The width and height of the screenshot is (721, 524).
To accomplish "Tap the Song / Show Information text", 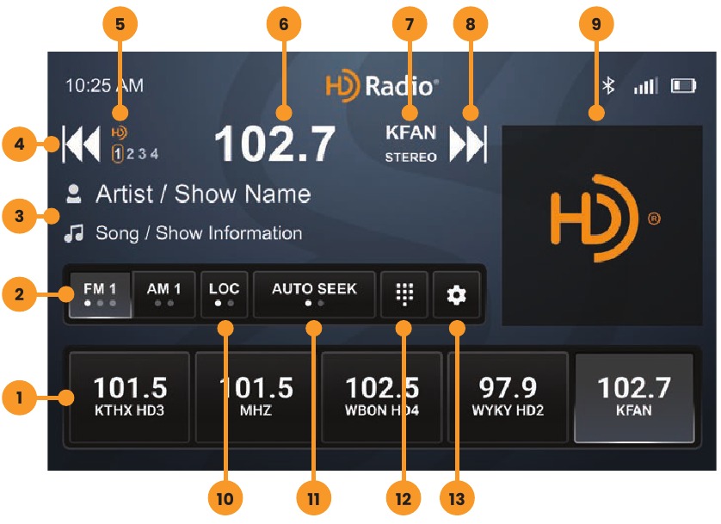I will (x=199, y=233).
